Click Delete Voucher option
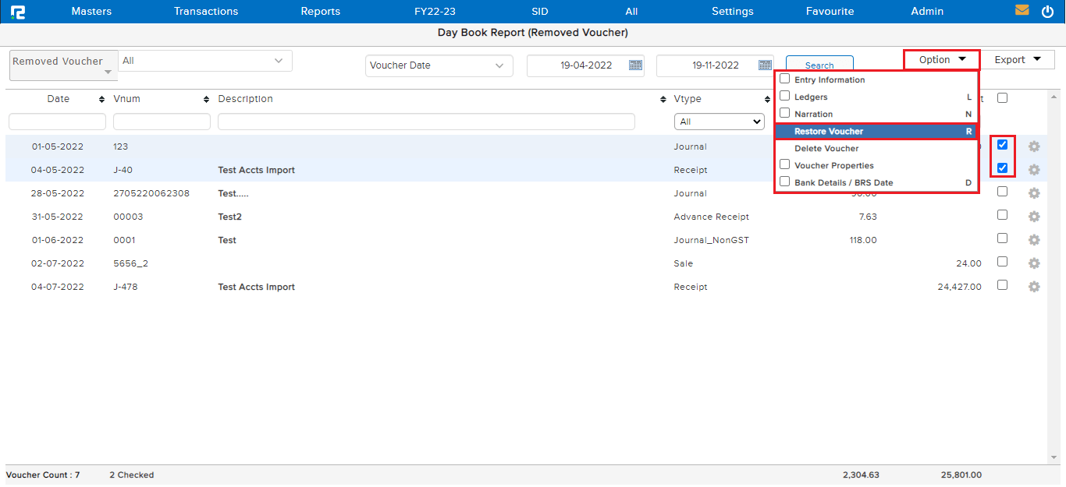 [x=826, y=149]
